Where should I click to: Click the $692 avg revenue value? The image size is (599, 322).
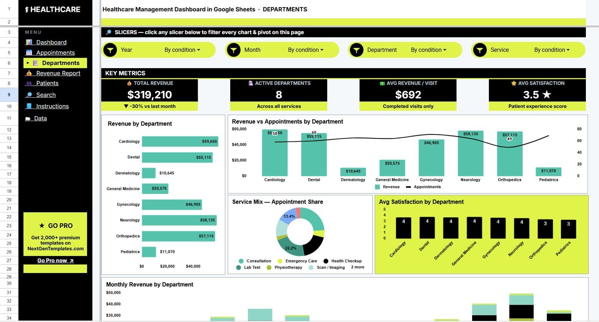coord(408,95)
